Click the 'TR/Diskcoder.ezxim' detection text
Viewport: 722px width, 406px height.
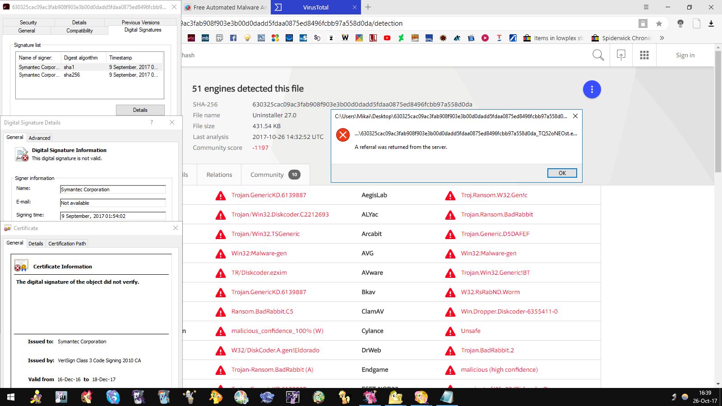pos(259,272)
